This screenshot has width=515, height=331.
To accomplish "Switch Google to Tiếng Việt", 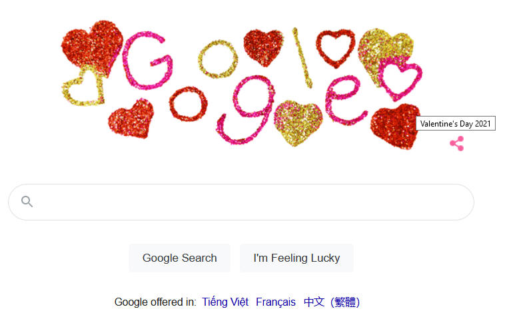I will [225, 302].
